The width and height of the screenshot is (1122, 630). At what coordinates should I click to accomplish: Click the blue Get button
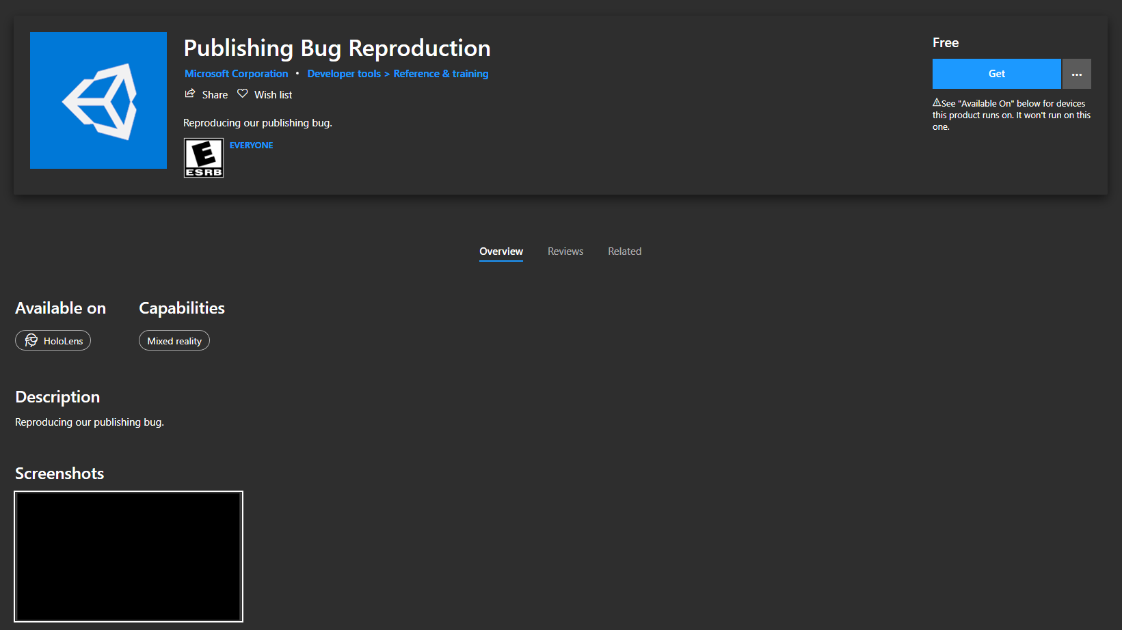click(997, 74)
